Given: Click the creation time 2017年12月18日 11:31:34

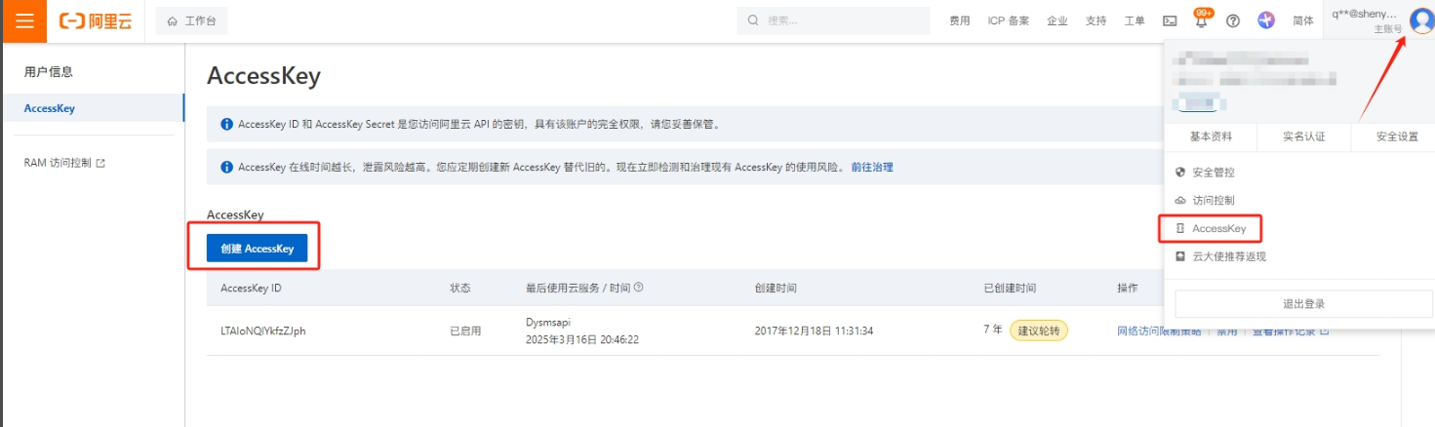Looking at the screenshot, I should tap(814, 330).
